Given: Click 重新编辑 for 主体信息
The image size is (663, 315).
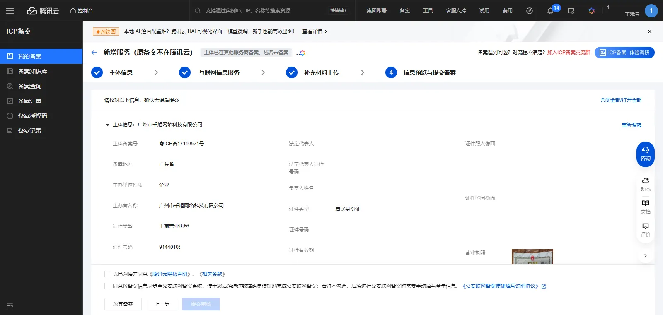Looking at the screenshot, I should 631,125.
